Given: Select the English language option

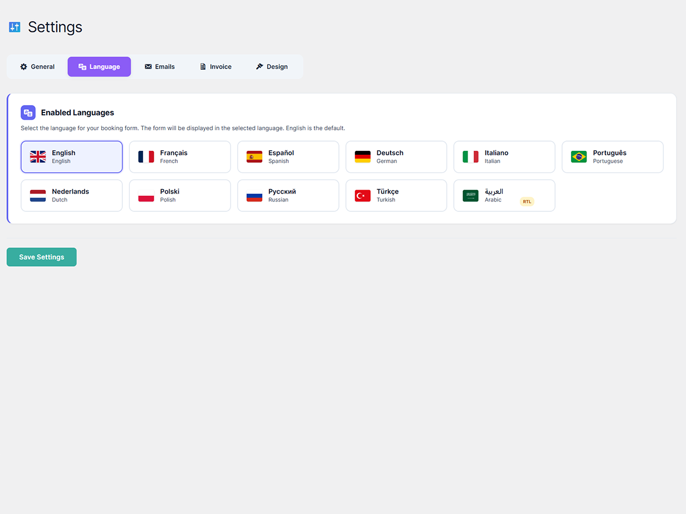Looking at the screenshot, I should pos(71,157).
